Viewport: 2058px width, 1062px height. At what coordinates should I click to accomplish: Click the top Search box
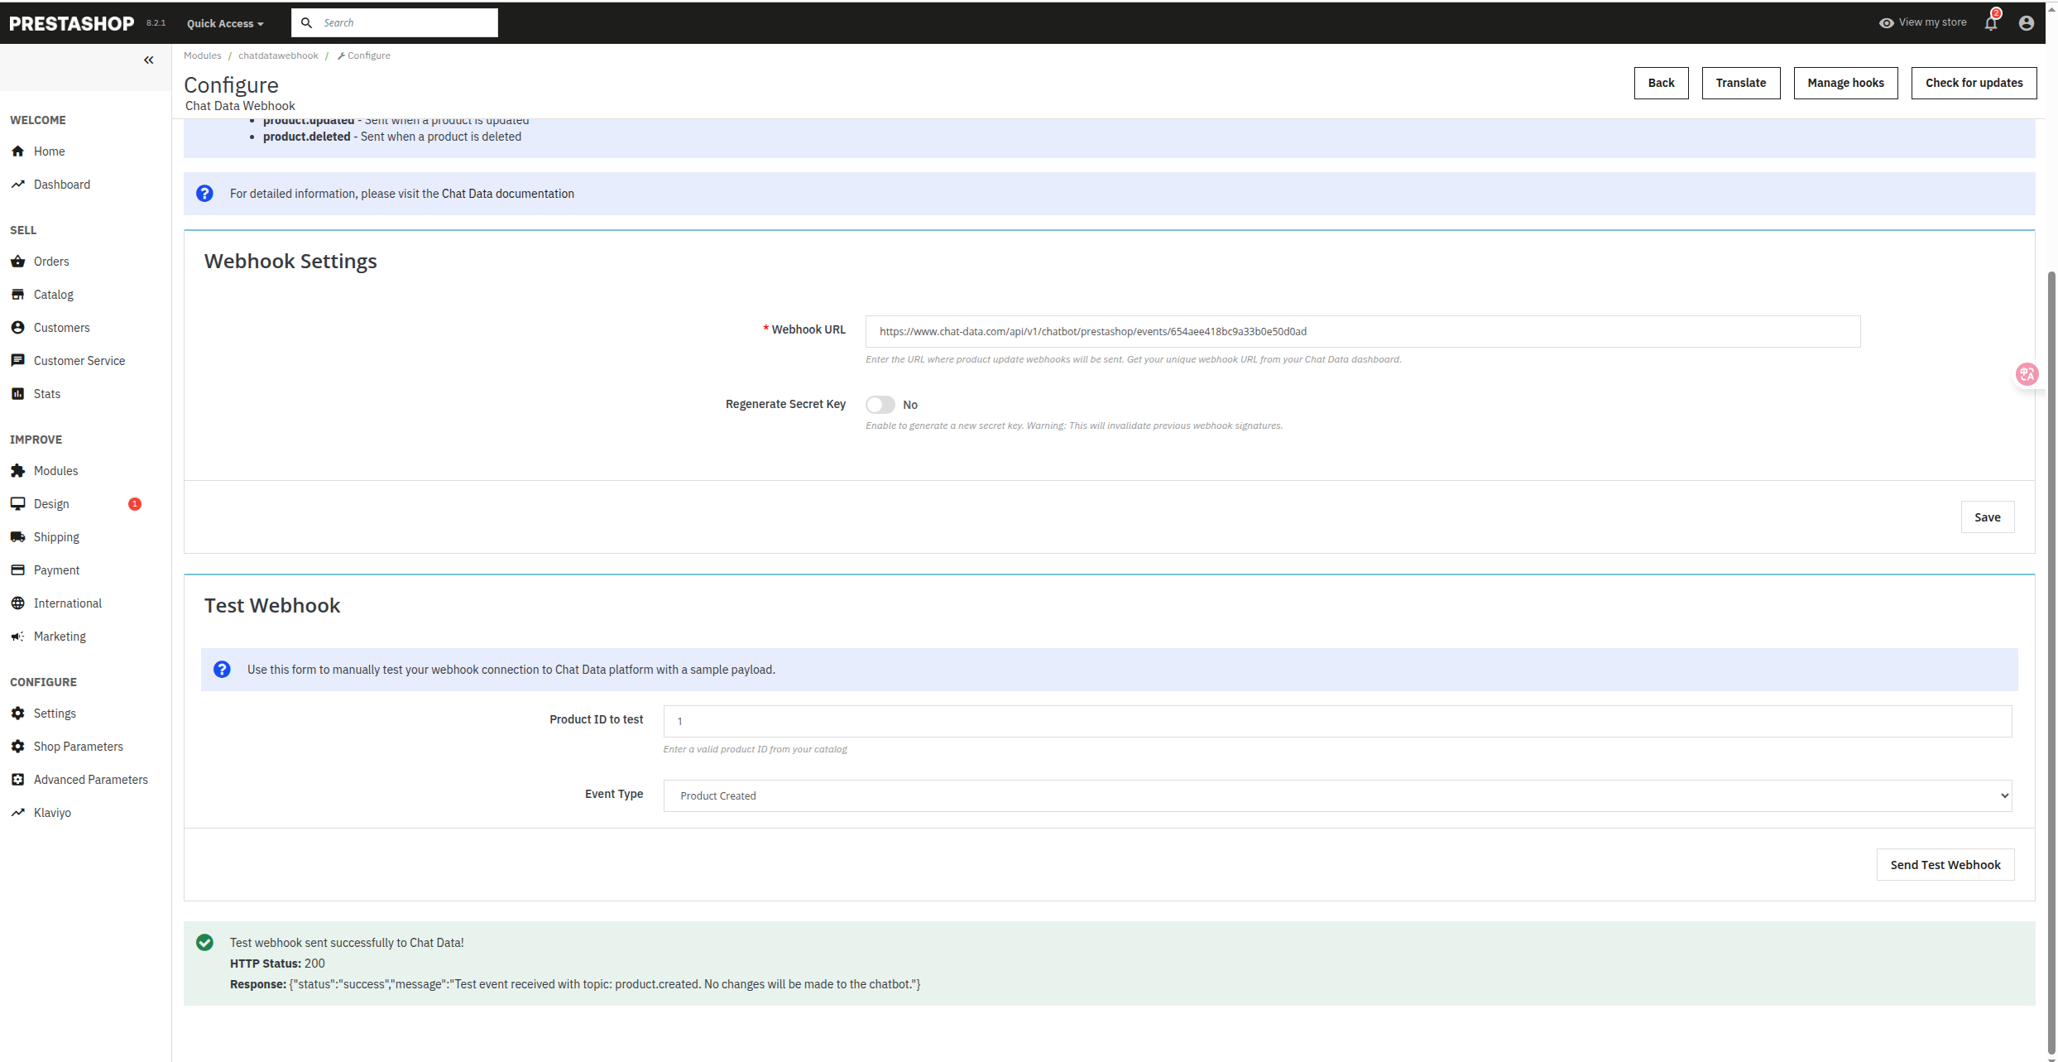coord(395,22)
